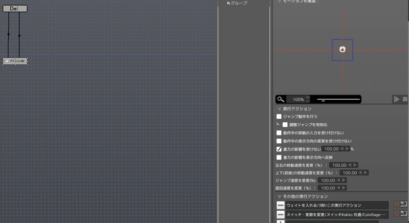Click the ジャンプ速度を変更 value field
The width and height of the screenshot is (409, 223).
[327, 180]
